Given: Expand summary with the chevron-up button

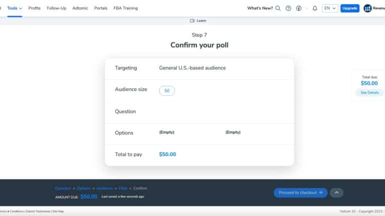Looking at the screenshot, I should click(337, 192).
